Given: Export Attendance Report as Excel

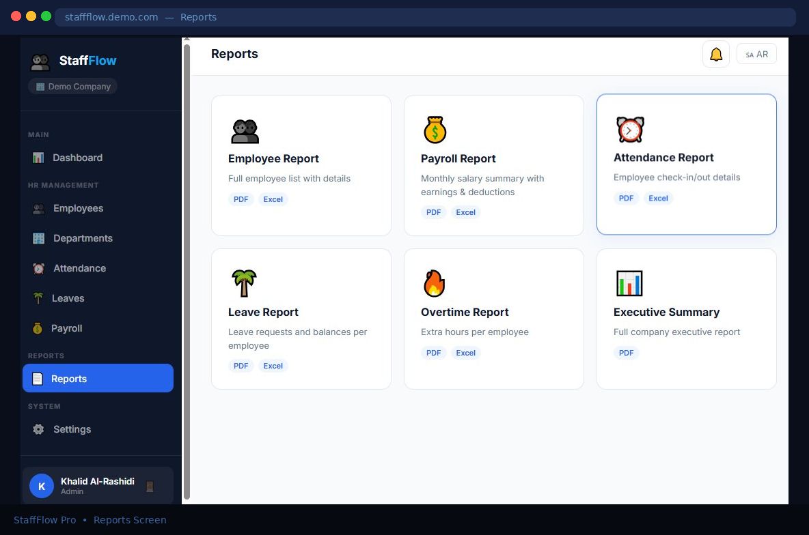Looking at the screenshot, I should [659, 199].
